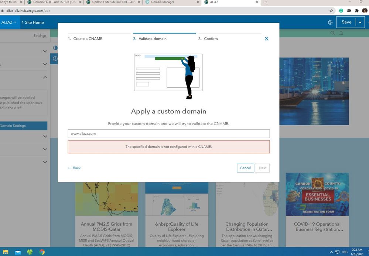Viewport: 369px width, 256px height.
Task: Click the custom domain input field
Action: [x=169, y=134]
